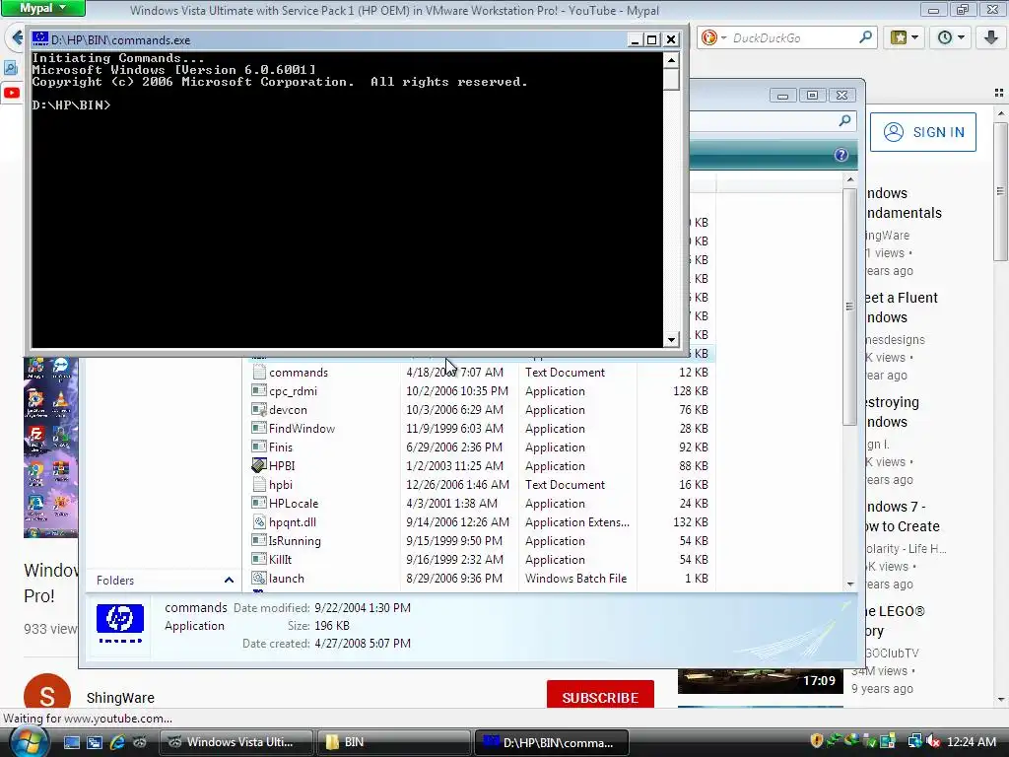
Task: Open the YouTube apps grid icon
Action: (x=999, y=94)
